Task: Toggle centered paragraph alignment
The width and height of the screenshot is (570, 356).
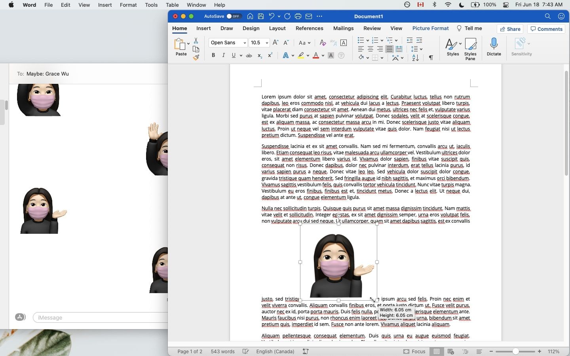Action: [x=370, y=49]
